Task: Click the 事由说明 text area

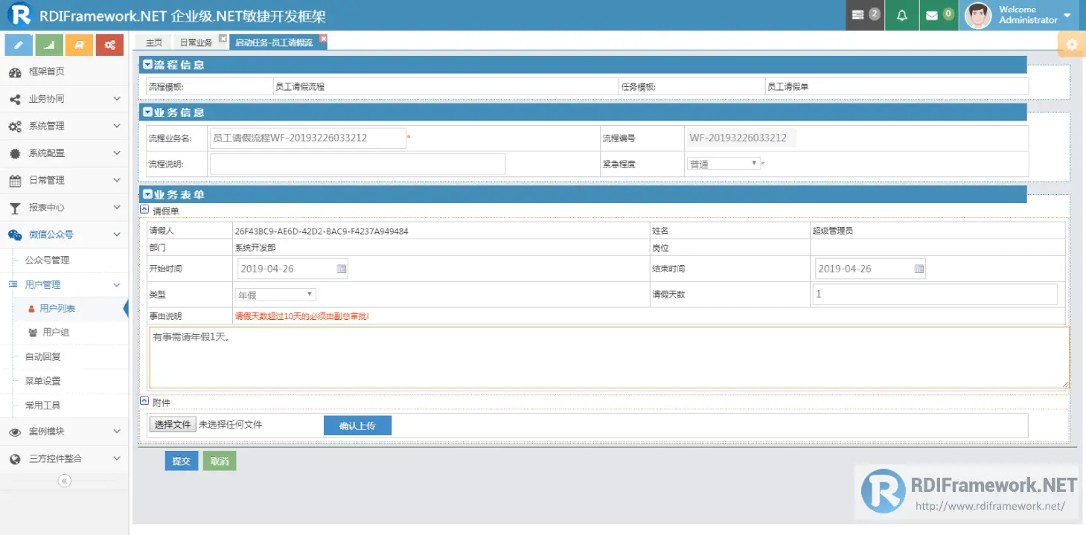Action: (x=609, y=357)
